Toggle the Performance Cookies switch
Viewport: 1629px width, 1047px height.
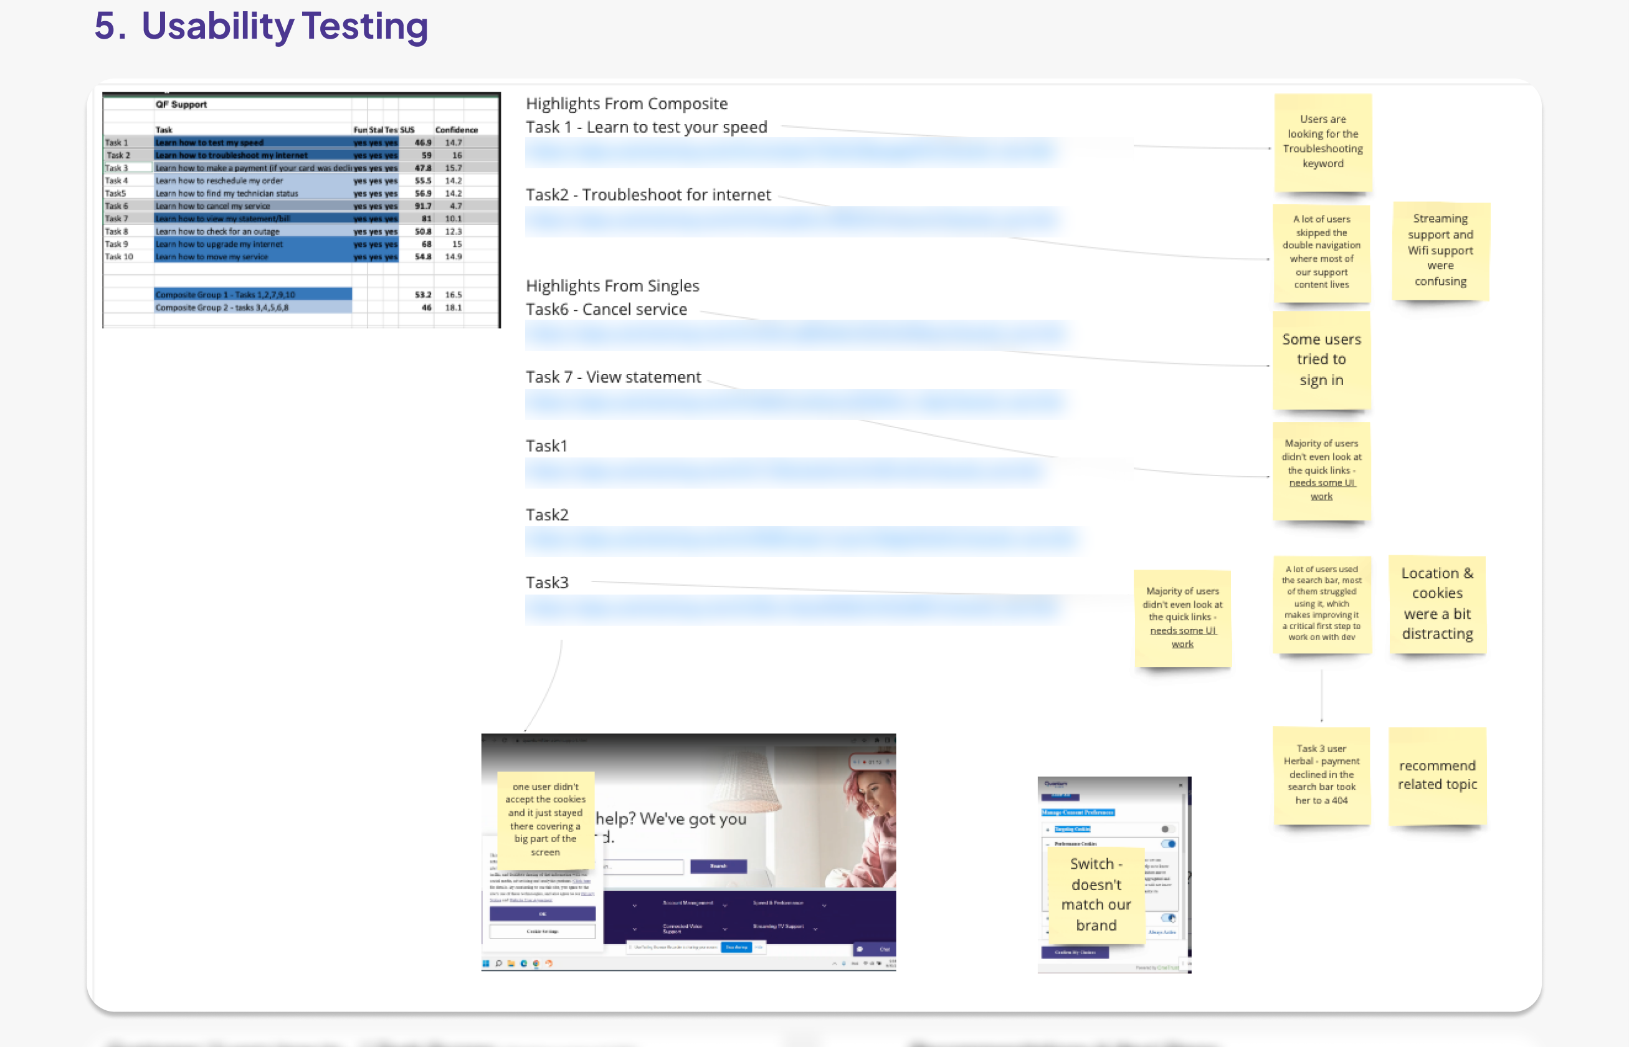[1168, 844]
